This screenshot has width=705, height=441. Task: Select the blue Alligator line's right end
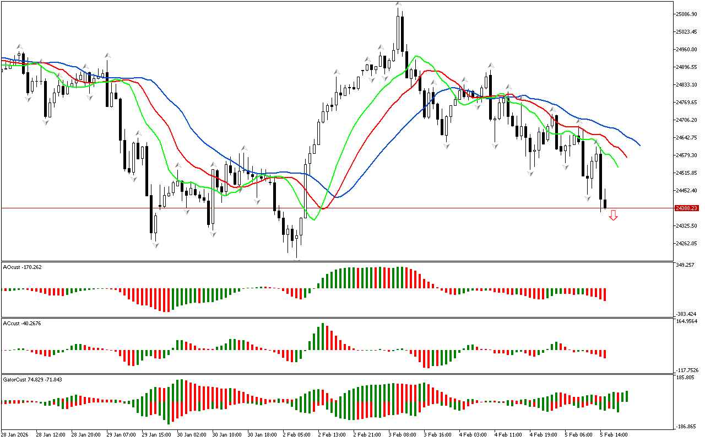[x=639, y=145]
